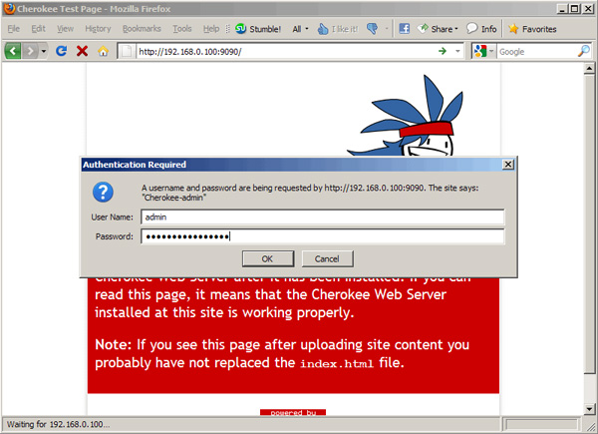Close the Authentication Required dialog
The image size is (598, 434).
tap(508, 165)
